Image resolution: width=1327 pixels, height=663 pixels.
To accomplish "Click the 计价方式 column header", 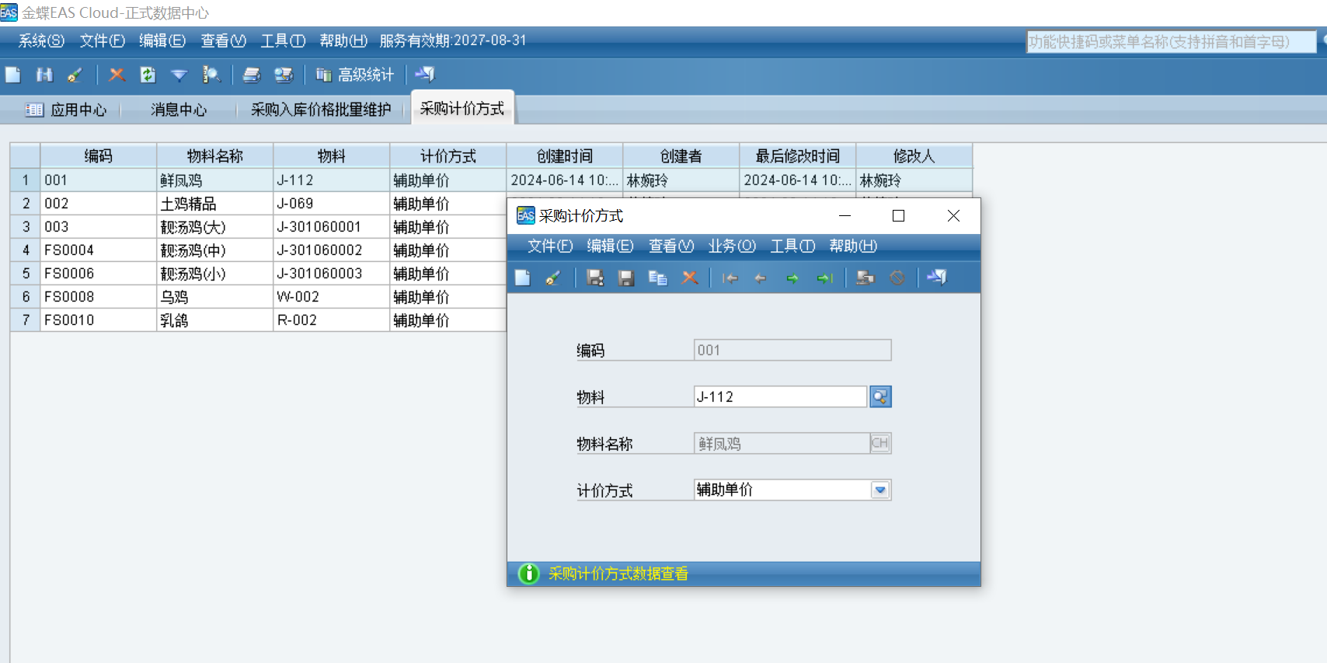I will (448, 156).
